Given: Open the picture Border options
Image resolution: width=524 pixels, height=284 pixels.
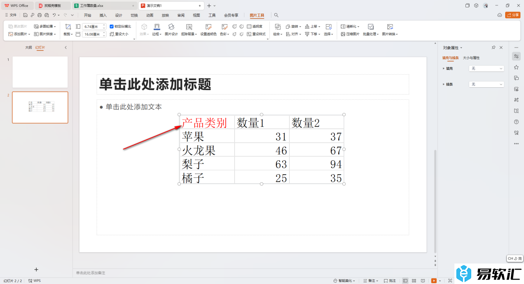Looking at the screenshot, I should coord(157,30).
